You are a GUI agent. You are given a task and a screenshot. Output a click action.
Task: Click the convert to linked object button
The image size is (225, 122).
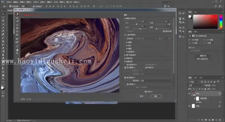(203, 59)
